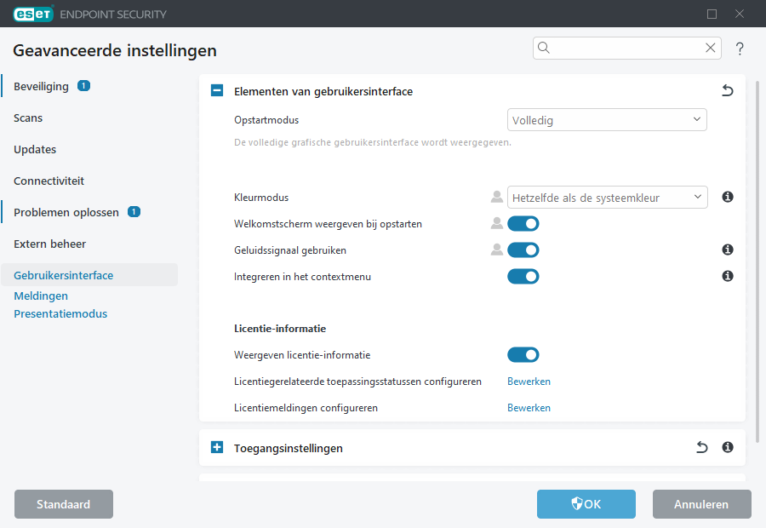Screen dimensions: 766x528
Task: Reset the Toegangsinstellingen section to default
Action: [x=701, y=447]
